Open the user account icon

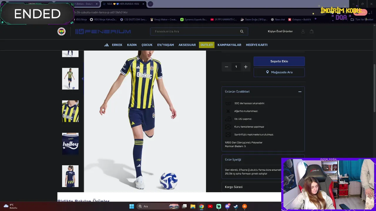[x=303, y=31]
